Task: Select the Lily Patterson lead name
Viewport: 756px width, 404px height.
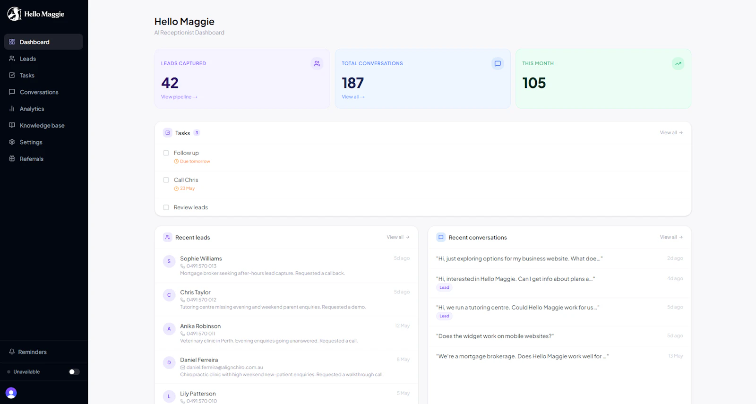Action: pos(198,394)
